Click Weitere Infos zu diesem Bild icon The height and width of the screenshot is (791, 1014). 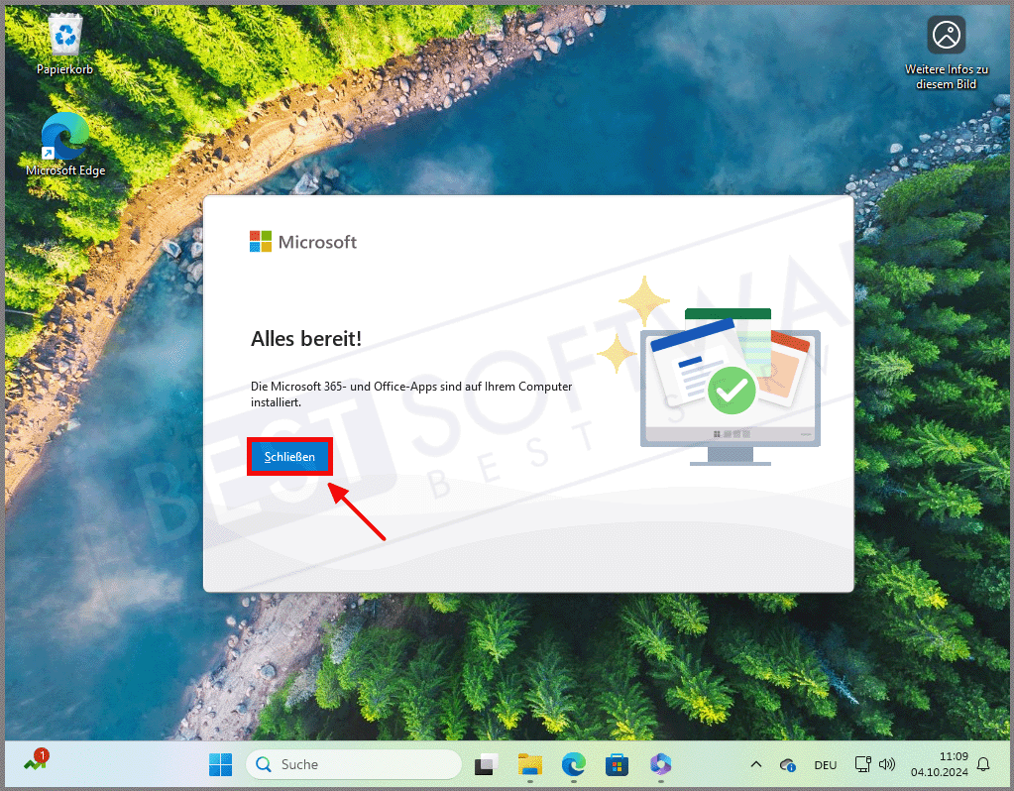tap(946, 53)
